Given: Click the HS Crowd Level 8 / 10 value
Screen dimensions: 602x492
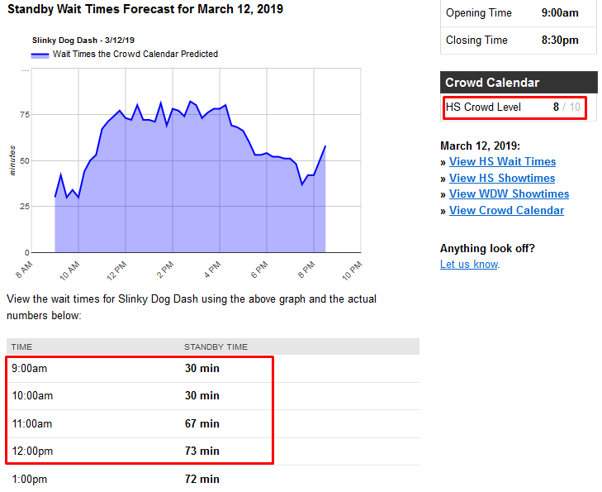Looking at the screenshot, I should coord(567,107).
